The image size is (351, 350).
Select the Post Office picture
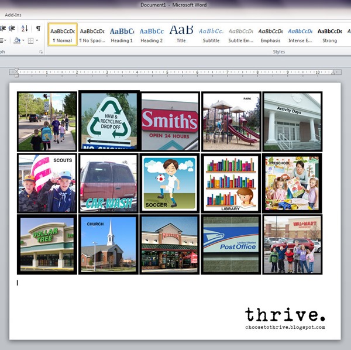pos(231,244)
